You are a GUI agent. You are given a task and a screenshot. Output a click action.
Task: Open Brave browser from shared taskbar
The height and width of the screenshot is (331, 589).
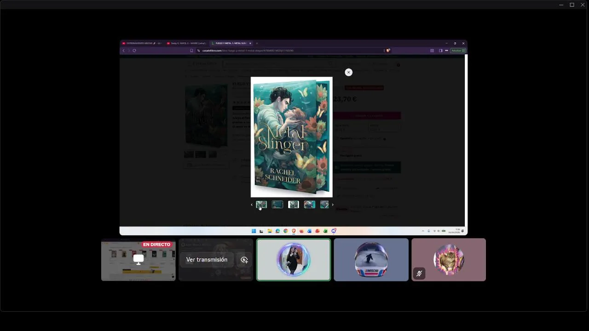click(x=294, y=231)
